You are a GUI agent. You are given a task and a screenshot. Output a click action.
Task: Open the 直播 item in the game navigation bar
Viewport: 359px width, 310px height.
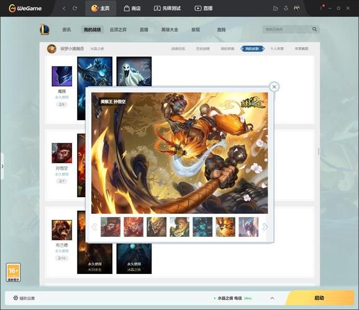tap(144, 30)
